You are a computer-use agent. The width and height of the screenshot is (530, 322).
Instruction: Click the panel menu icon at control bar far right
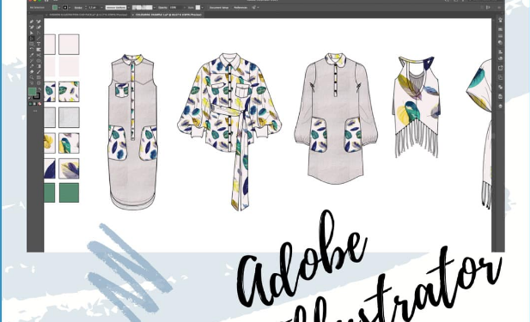[x=499, y=7]
